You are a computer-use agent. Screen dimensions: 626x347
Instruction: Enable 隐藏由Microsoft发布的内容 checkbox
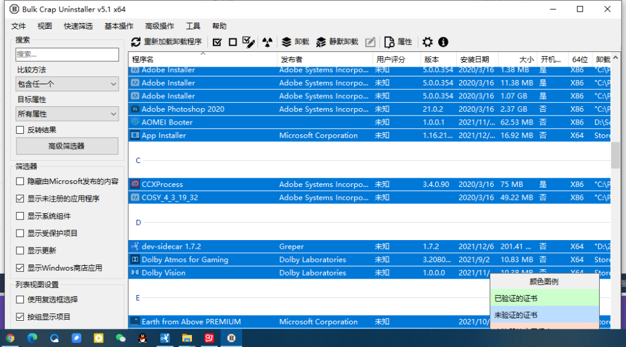click(x=20, y=181)
